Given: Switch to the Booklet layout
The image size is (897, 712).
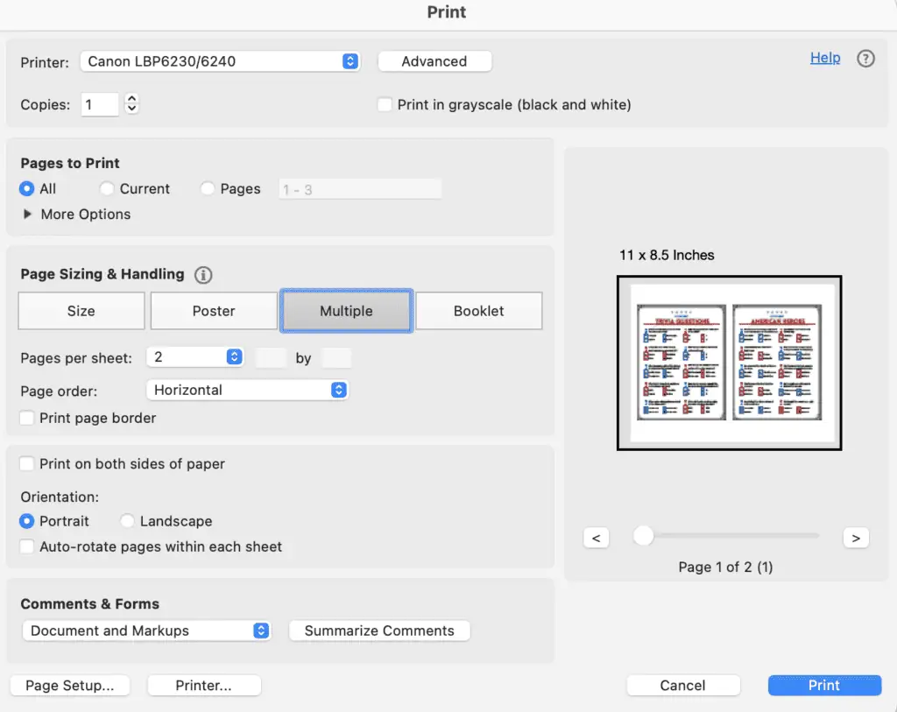Looking at the screenshot, I should point(478,310).
